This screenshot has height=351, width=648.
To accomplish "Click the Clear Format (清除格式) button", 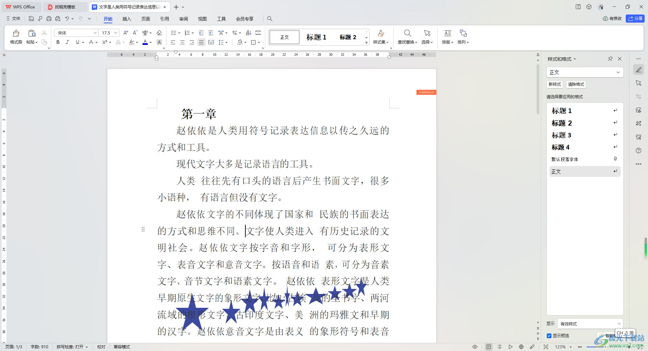I will coord(576,84).
